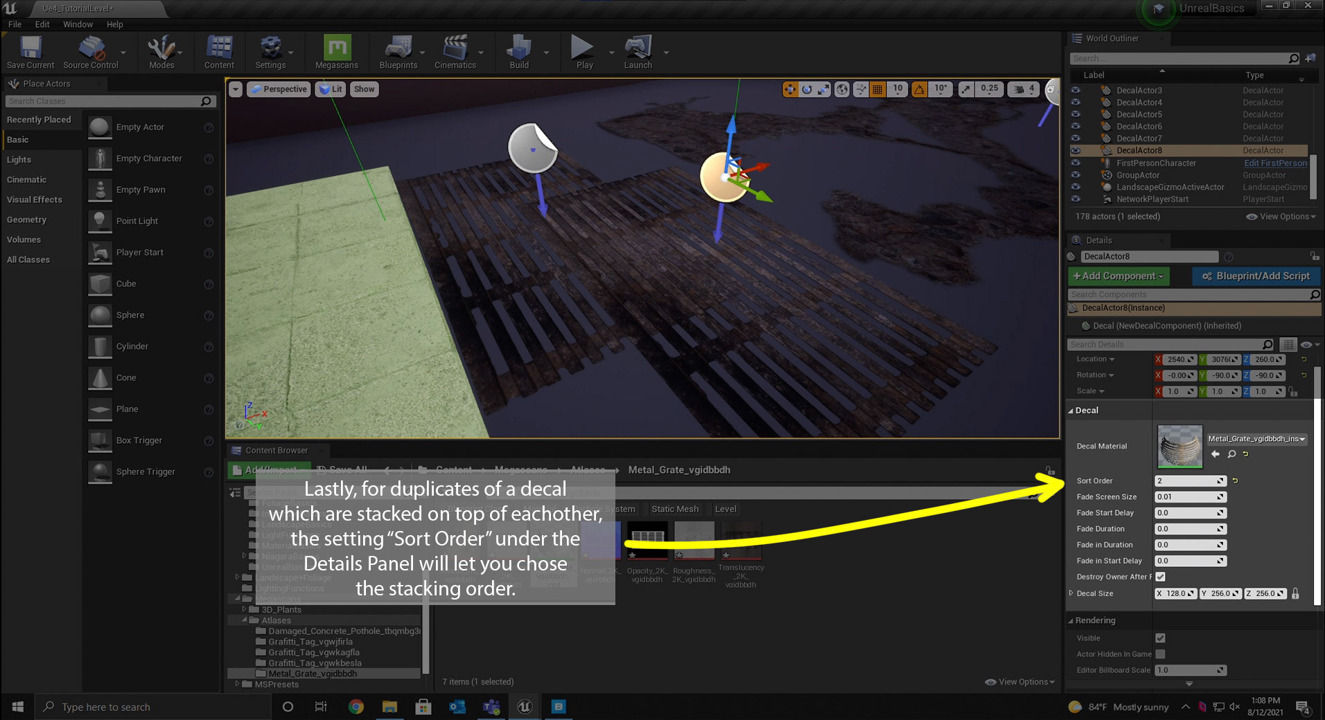Click the Save Current toolbar icon
This screenshot has width=1325, height=720.
[30, 53]
